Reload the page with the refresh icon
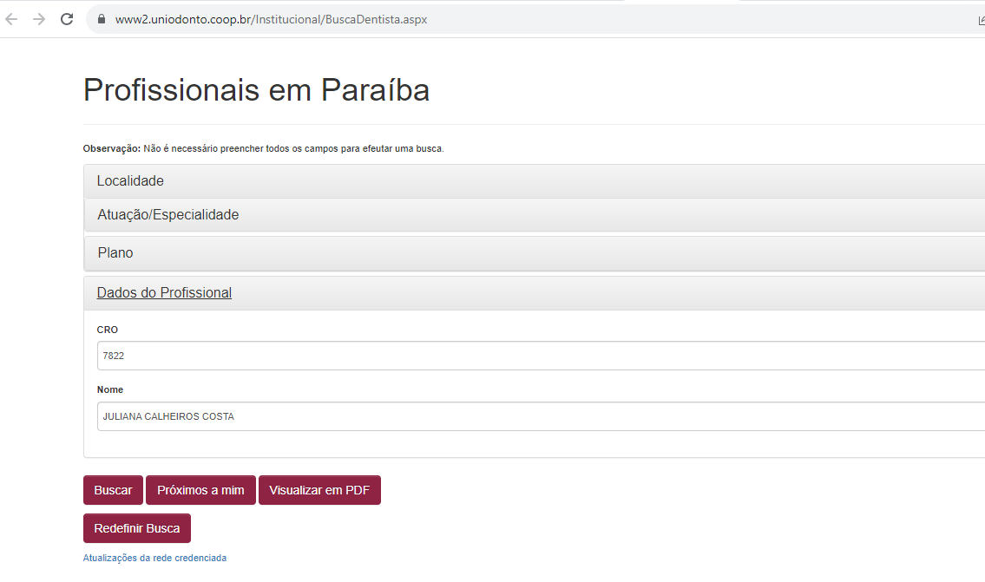Image resolution: width=985 pixels, height=582 pixels. (x=67, y=19)
